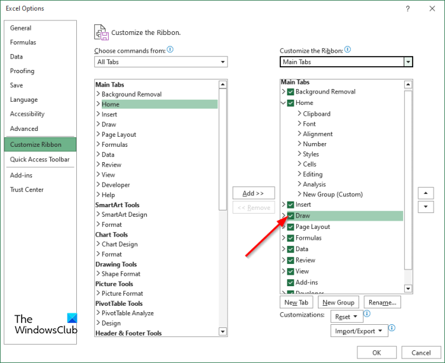This screenshot has width=445, height=363.
Task: Click the info icon next to Reset
Action: click(x=367, y=313)
